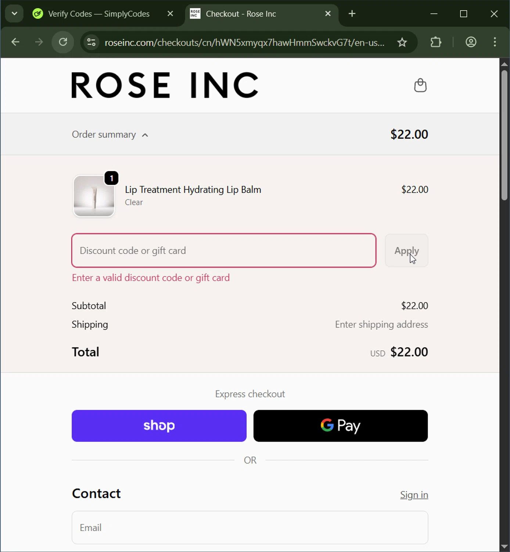Check out using Google Pay
Viewport: 510px width, 552px height.
tap(340, 426)
